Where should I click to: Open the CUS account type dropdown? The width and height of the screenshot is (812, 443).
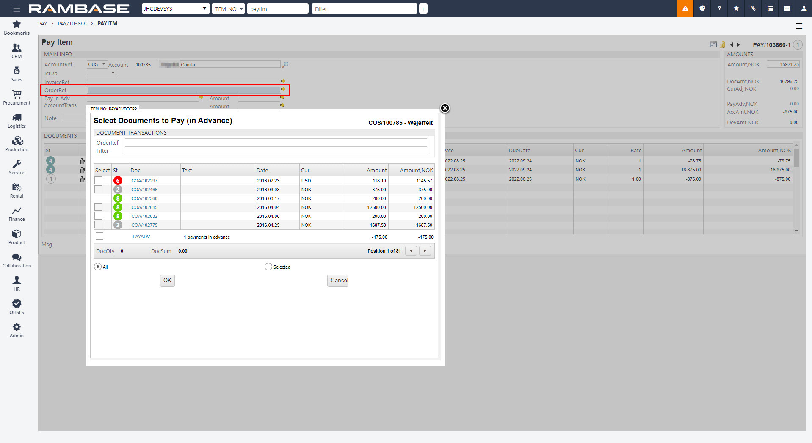click(x=97, y=64)
